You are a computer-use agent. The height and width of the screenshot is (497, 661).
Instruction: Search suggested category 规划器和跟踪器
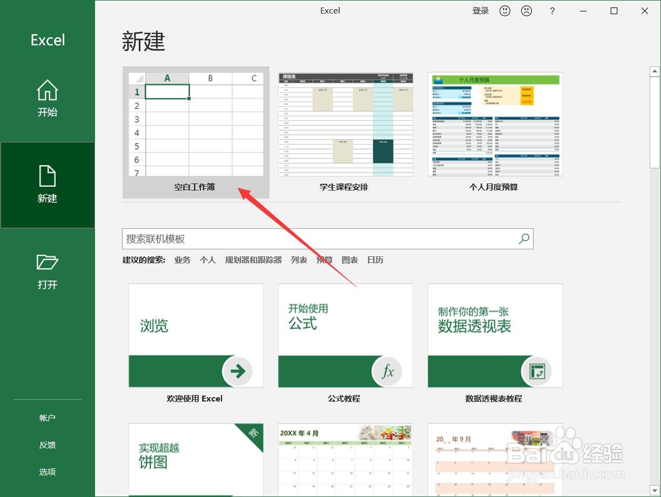click(x=253, y=260)
